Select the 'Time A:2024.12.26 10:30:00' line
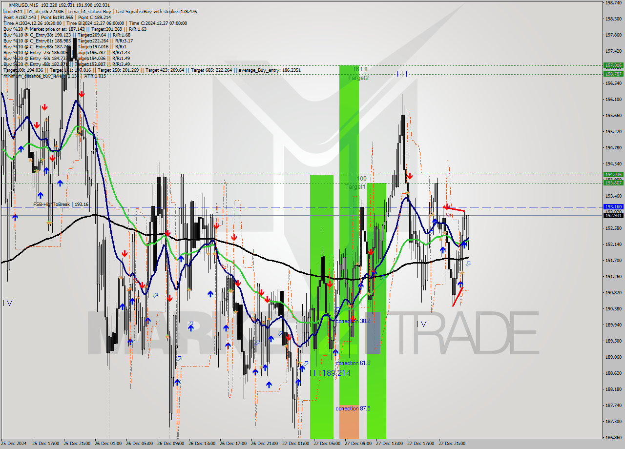The image size is (625, 449). coord(32,23)
